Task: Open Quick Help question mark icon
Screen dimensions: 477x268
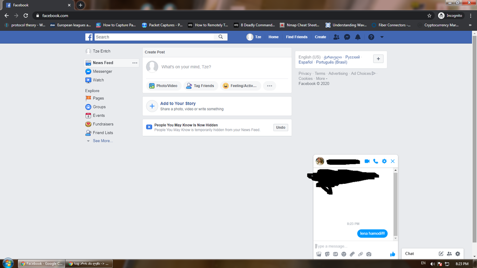Action: [371, 37]
